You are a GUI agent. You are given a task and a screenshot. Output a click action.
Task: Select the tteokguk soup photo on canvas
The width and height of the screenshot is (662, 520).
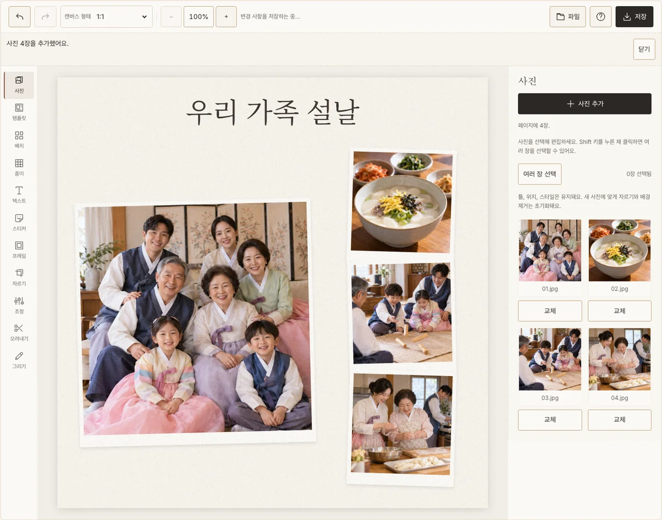tap(402, 202)
